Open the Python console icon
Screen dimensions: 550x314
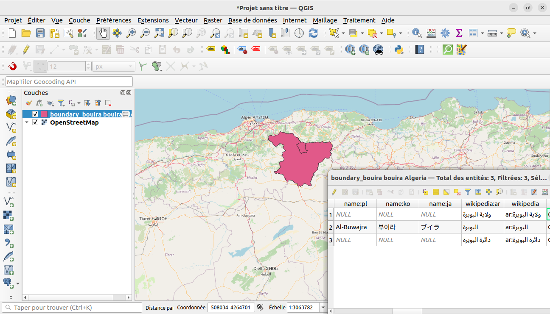pos(399,50)
